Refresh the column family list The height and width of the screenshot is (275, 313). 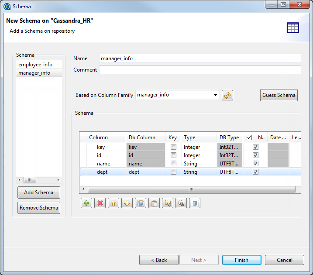[x=227, y=95]
